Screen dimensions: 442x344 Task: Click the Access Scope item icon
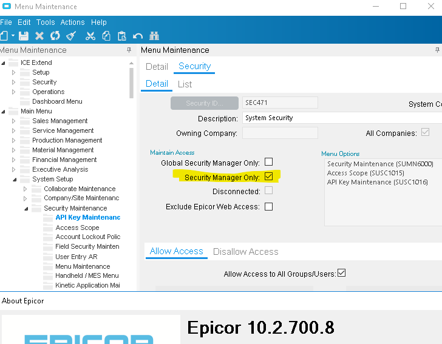(x=48, y=228)
